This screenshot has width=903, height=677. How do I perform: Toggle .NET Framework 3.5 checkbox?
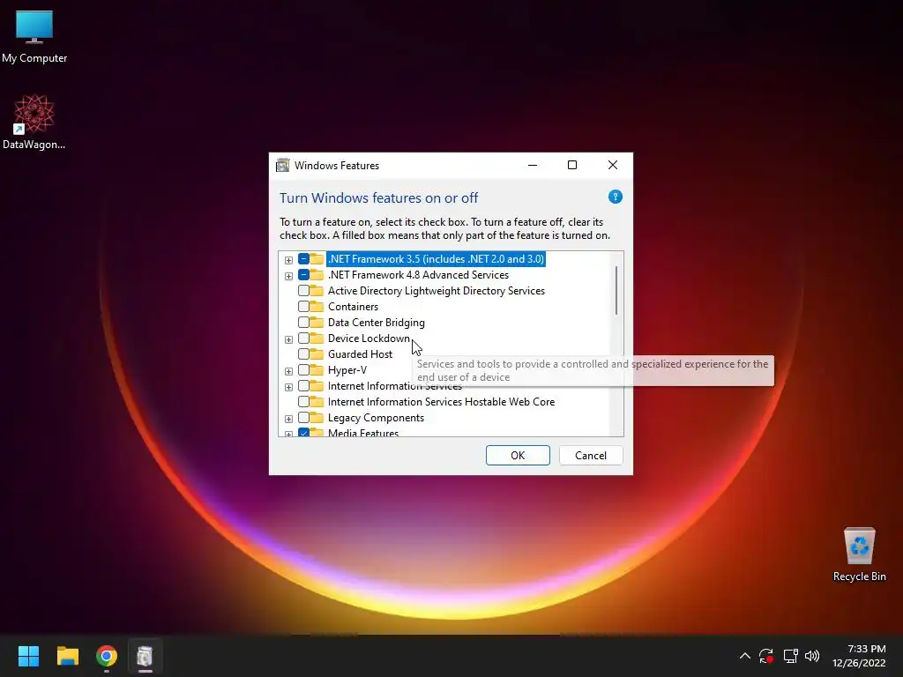tap(303, 259)
